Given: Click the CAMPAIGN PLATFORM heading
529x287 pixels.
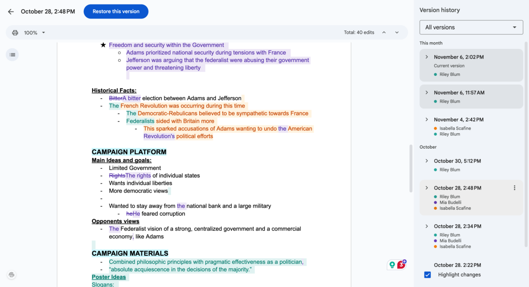Looking at the screenshot, I should 129,152.
